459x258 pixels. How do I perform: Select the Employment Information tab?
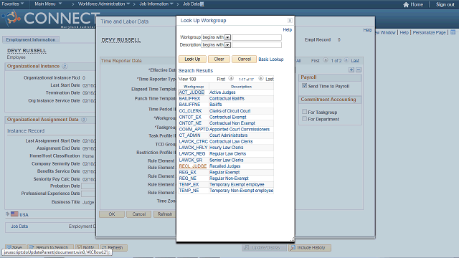tap(31, 39)
